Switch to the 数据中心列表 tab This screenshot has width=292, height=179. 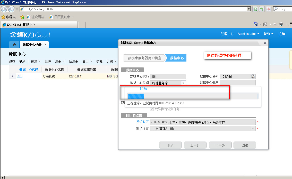click(x=32, y=45)
